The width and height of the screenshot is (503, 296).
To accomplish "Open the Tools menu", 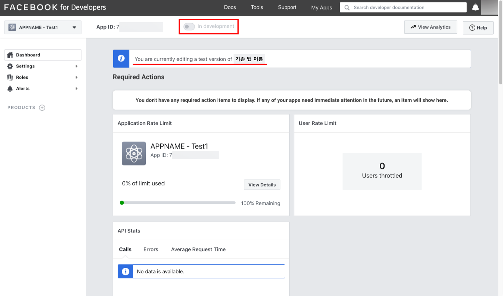I will (x=257, y=7).
